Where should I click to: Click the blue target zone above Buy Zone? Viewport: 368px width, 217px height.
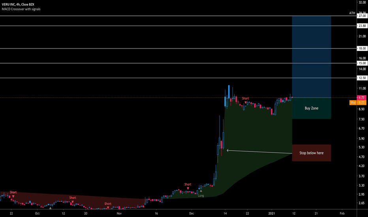coord(312,57)
